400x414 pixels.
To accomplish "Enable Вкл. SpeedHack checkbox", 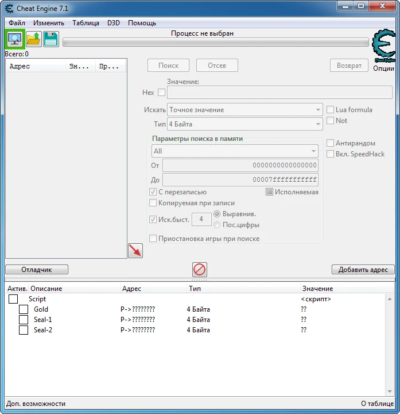I will [x=330, y=154].
